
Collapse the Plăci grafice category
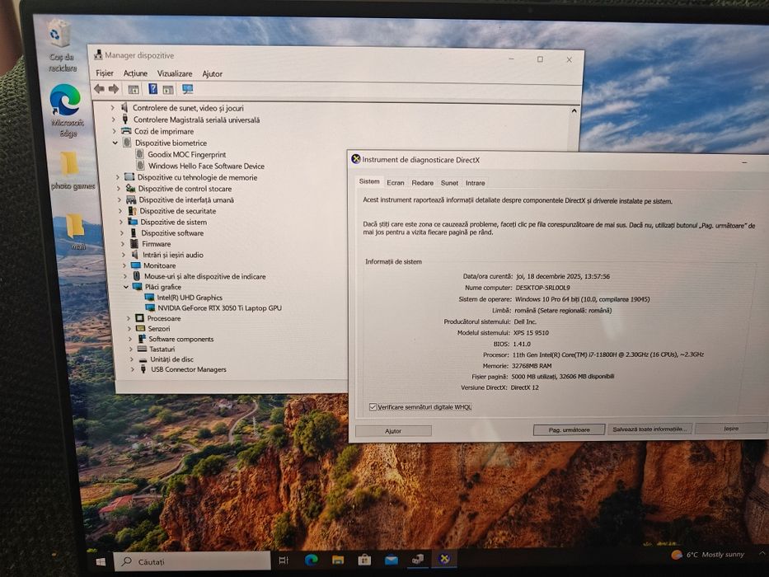(x=126, y=287)
